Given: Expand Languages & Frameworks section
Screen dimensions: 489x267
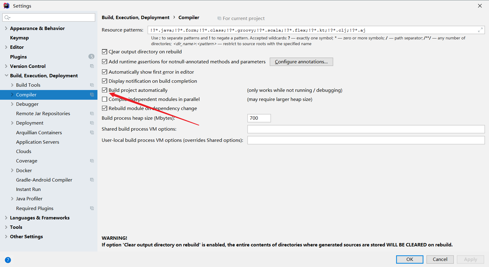Looking at the screenshot, I should 6,218.
